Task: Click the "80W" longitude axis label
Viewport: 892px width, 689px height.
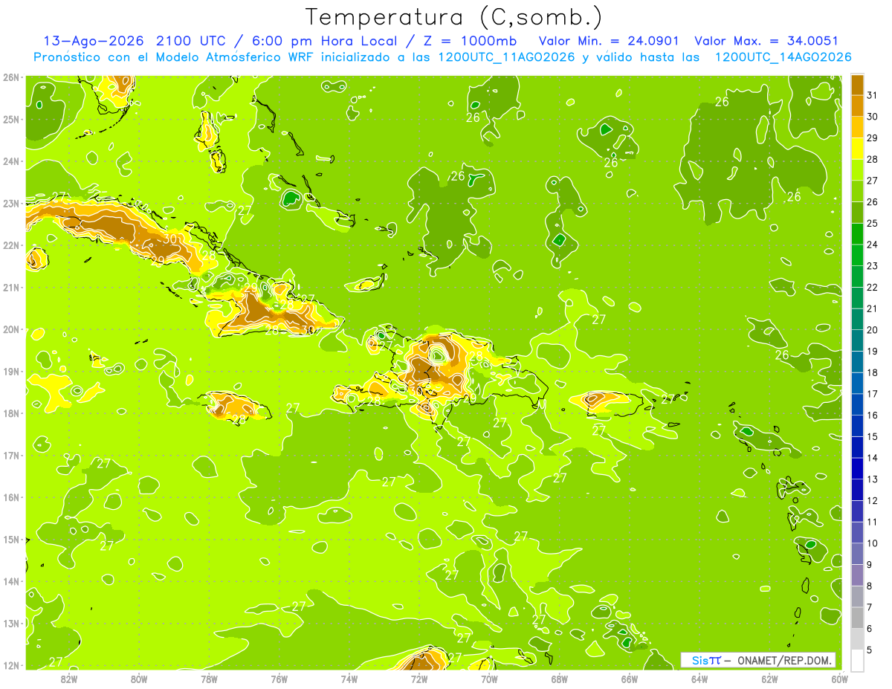Action: (x=139, y=679)
